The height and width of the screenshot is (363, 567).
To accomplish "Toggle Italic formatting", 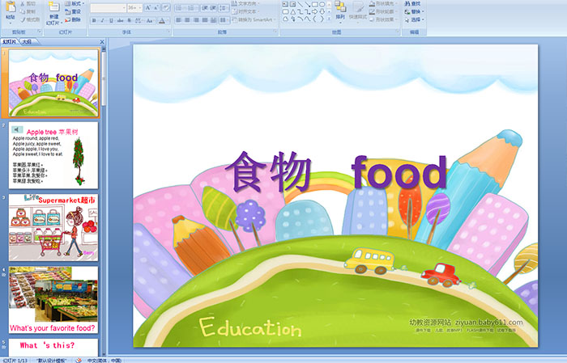I will (102, 20).
